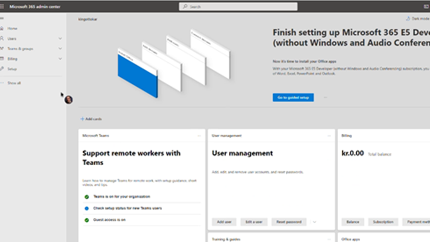Screen dimensions: 430x242
Task: Click Support remote workers with Teams heading
Action: click(x=131, y=158)
